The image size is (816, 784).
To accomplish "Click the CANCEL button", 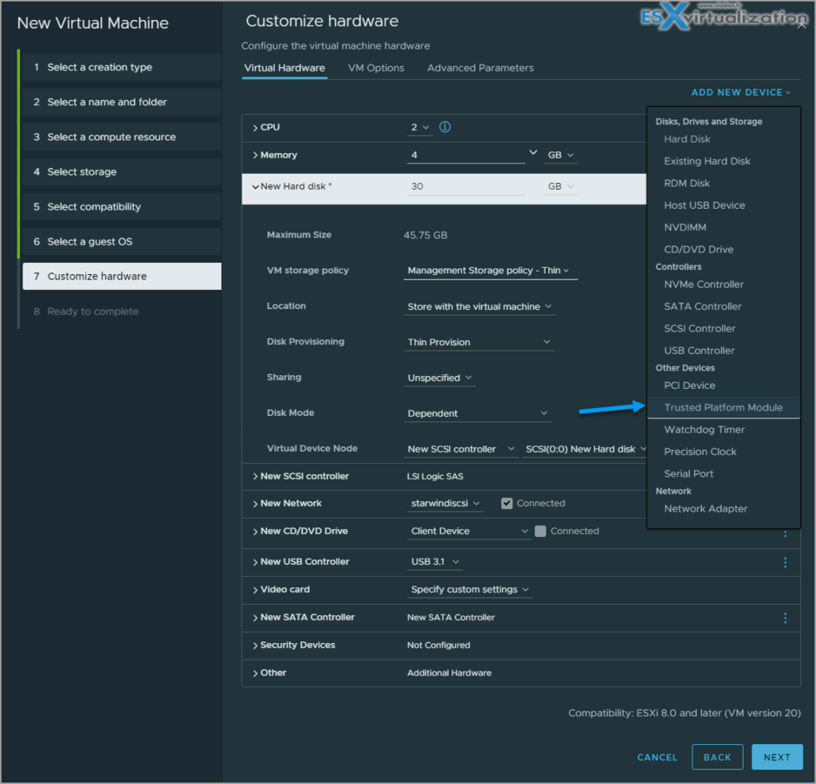I will click(x=657, y=757).
